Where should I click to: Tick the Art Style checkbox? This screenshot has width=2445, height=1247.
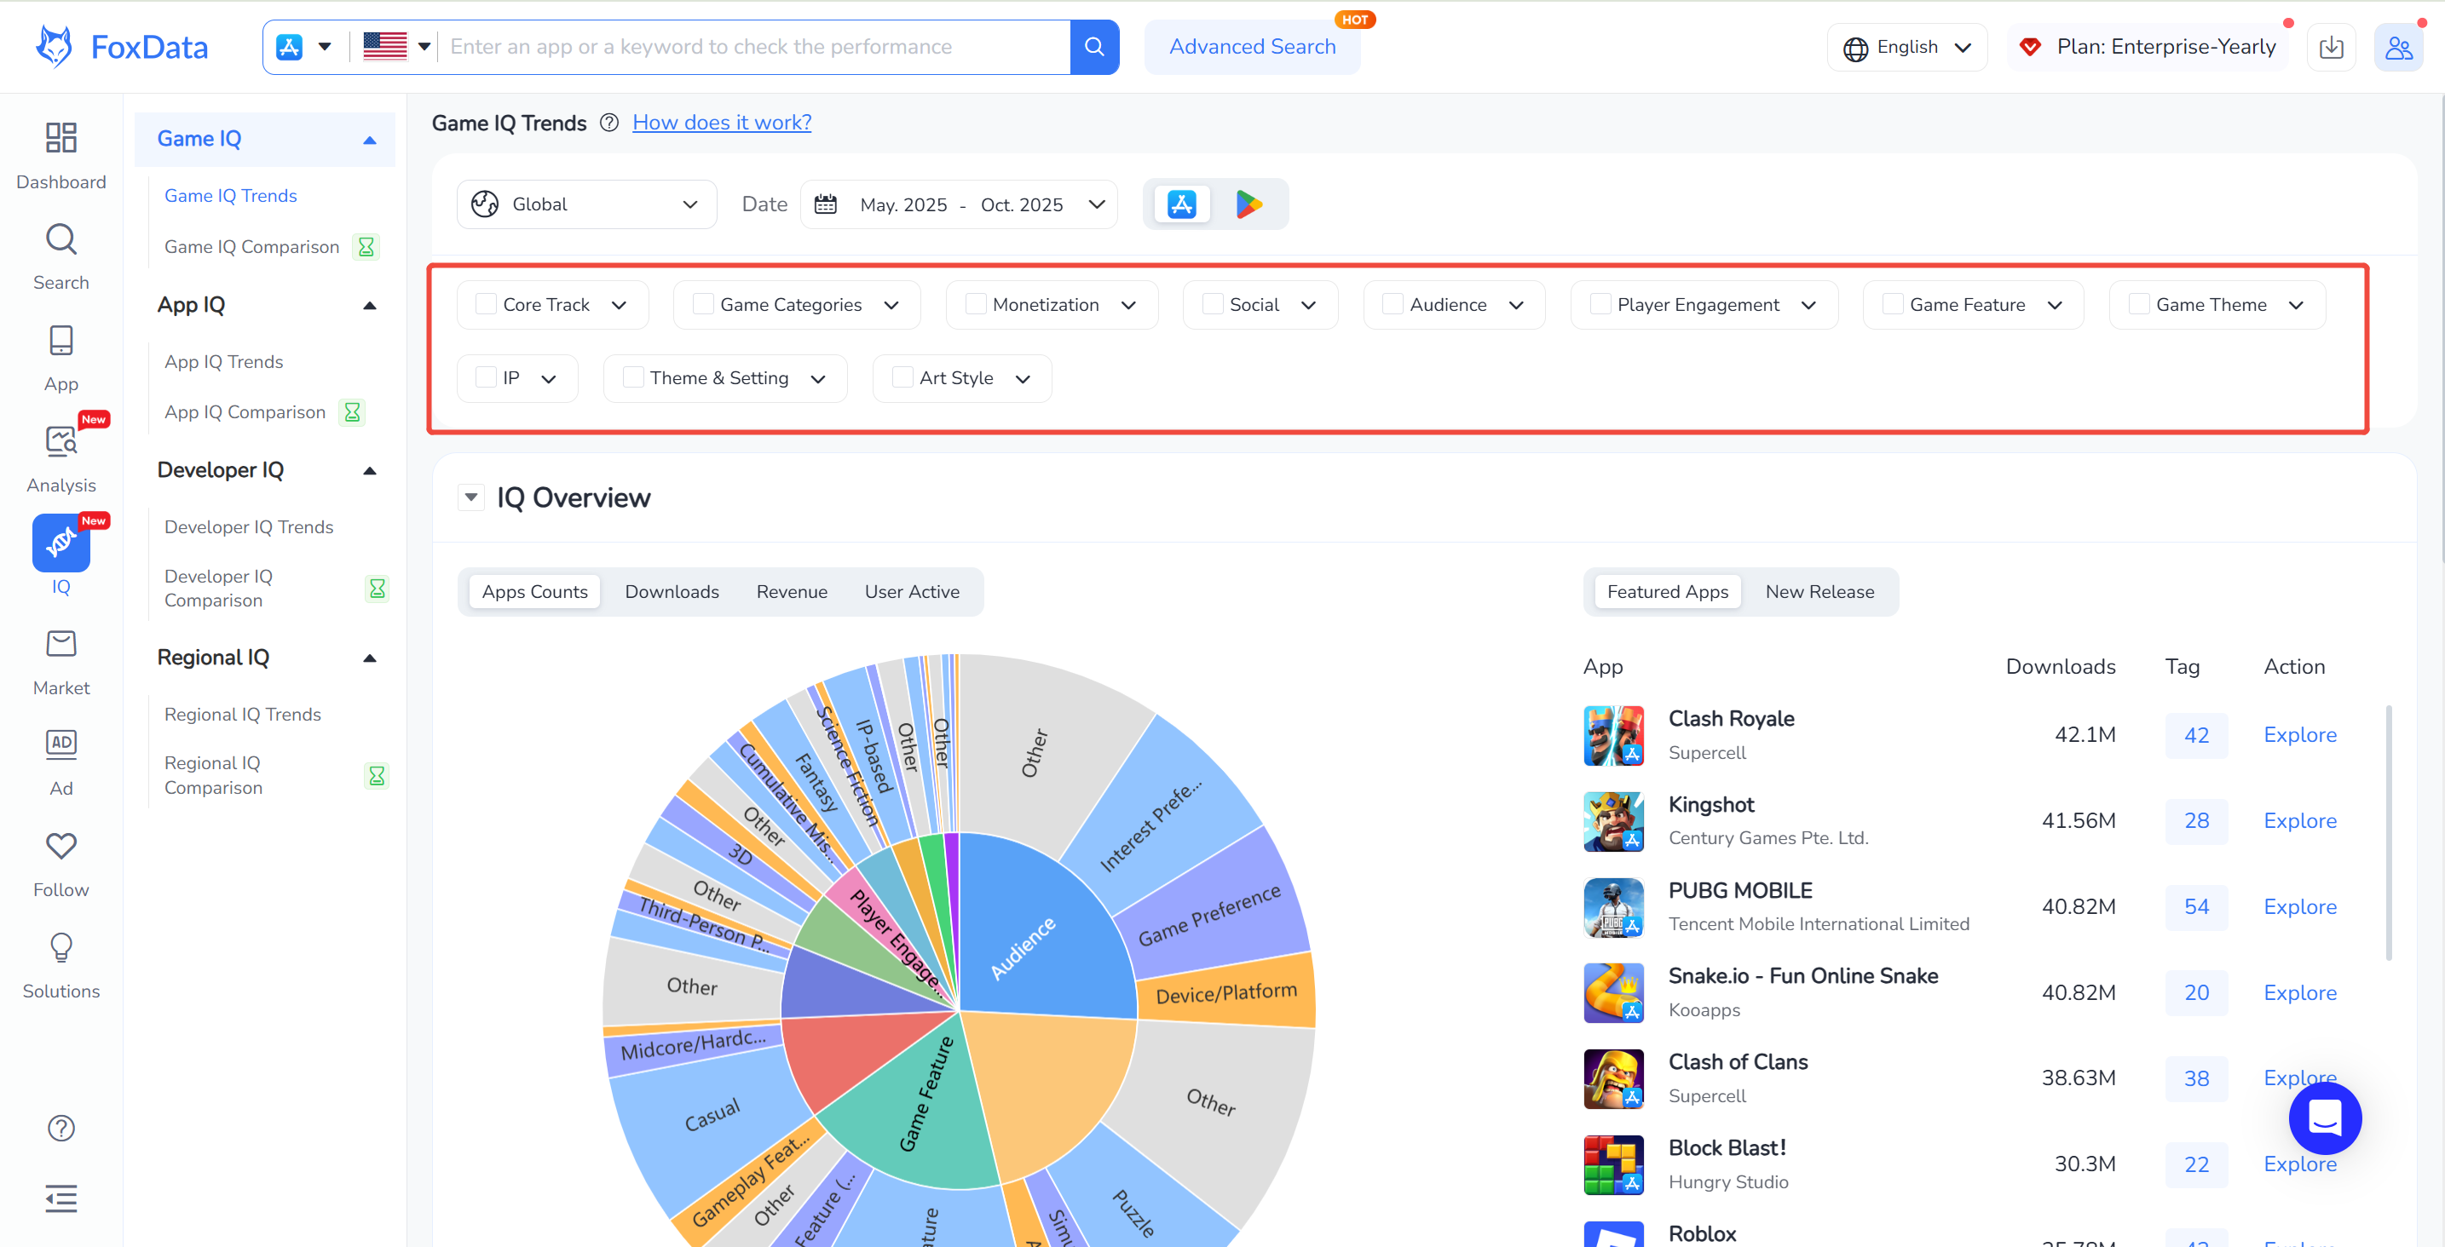point(902,377)
